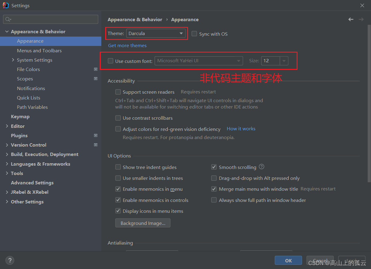Image resolution: width=371 pixels, height=269 pixels.
Task: Click the project-level icon next to File Colors
Action: click(96, 69)
